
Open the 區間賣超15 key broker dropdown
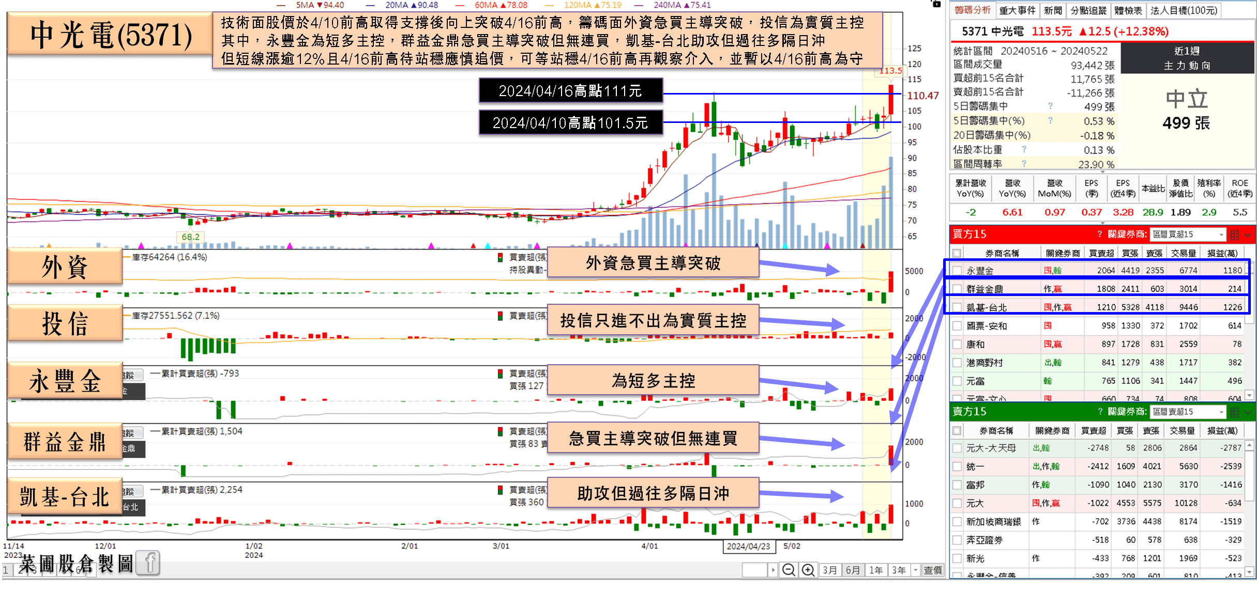pyautogui.click(x=1188, y=412)
